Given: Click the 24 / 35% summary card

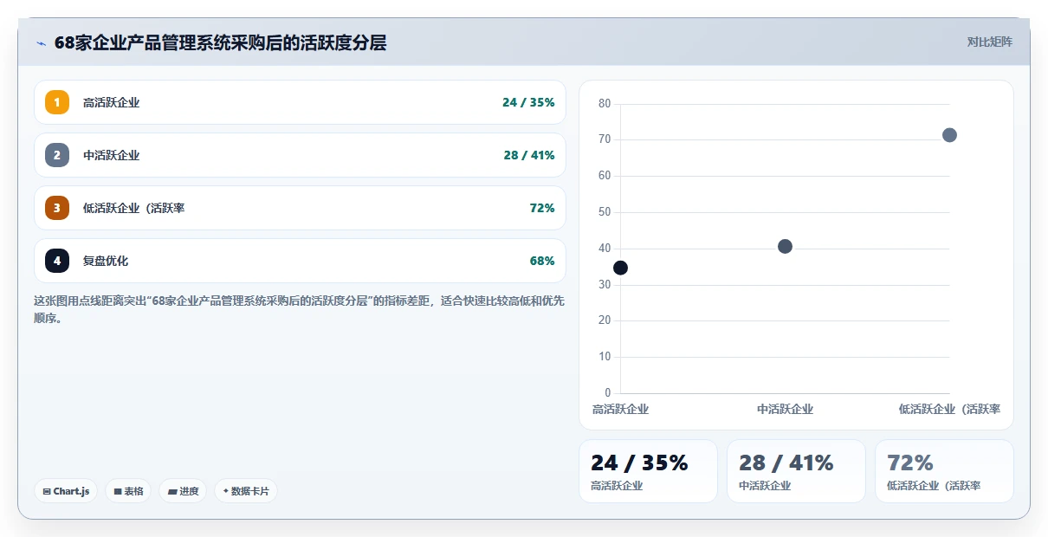Looking at the screenshot, I should [648, 471].
